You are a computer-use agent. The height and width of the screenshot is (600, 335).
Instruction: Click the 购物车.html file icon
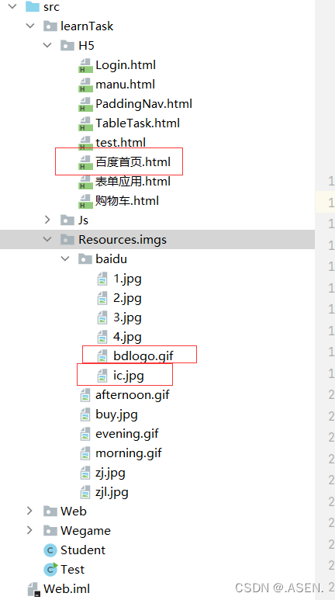[85, 201]
